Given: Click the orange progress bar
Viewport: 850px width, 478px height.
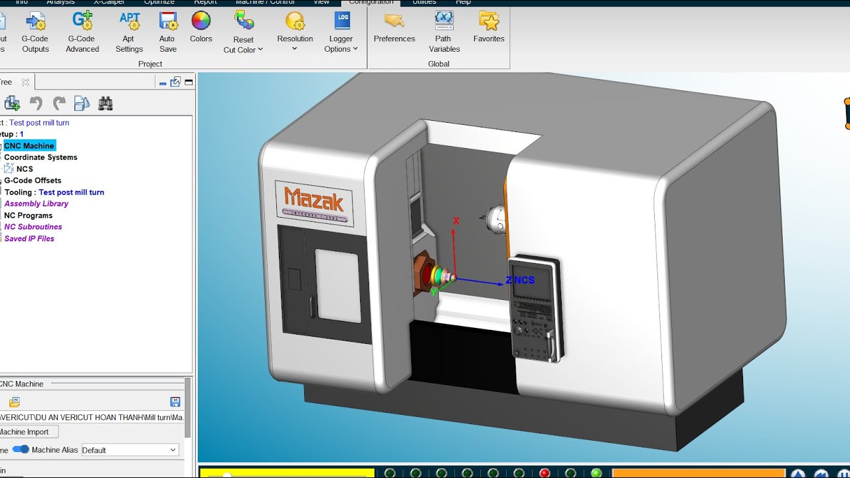Looking at the screenshot, I should point(697,473).
